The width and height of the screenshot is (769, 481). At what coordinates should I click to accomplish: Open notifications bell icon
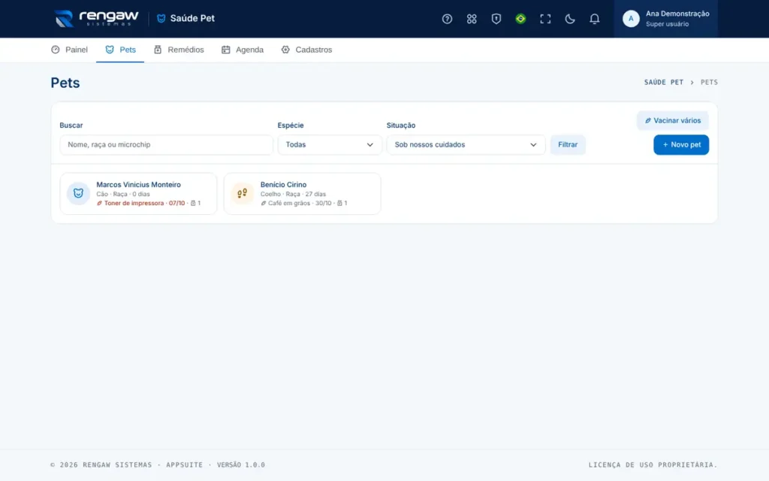594,19
